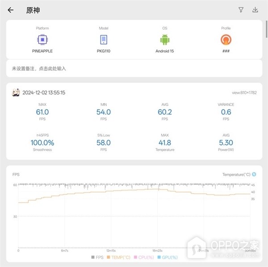Select the Temperature(°C) axis label
The image size is (268, 267).
(x=236, y=174)
